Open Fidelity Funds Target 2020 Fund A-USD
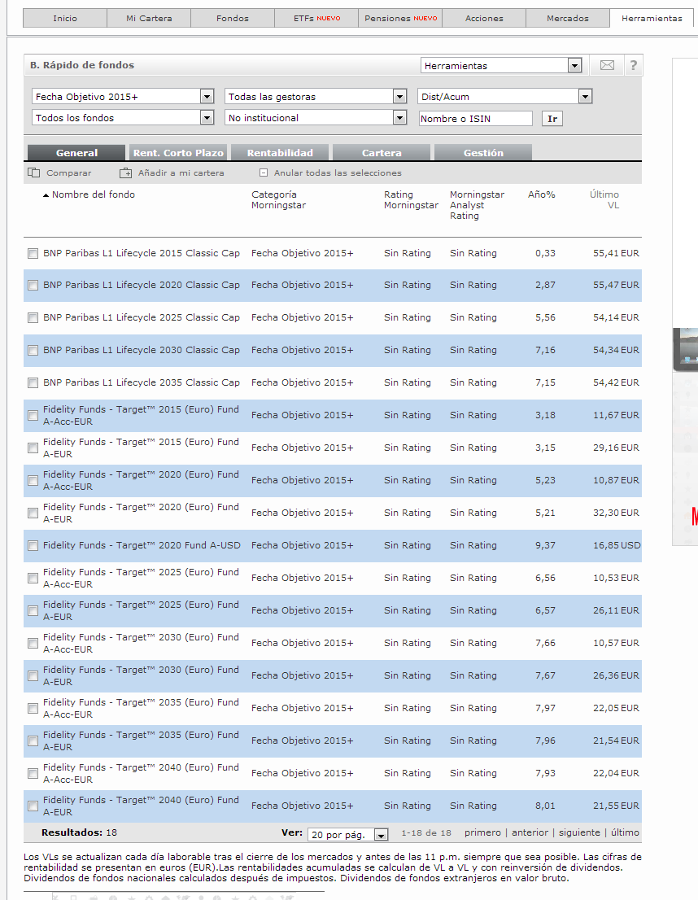This screenshot has width=698, height=900. pyautogui.click(x=142, y=545)
